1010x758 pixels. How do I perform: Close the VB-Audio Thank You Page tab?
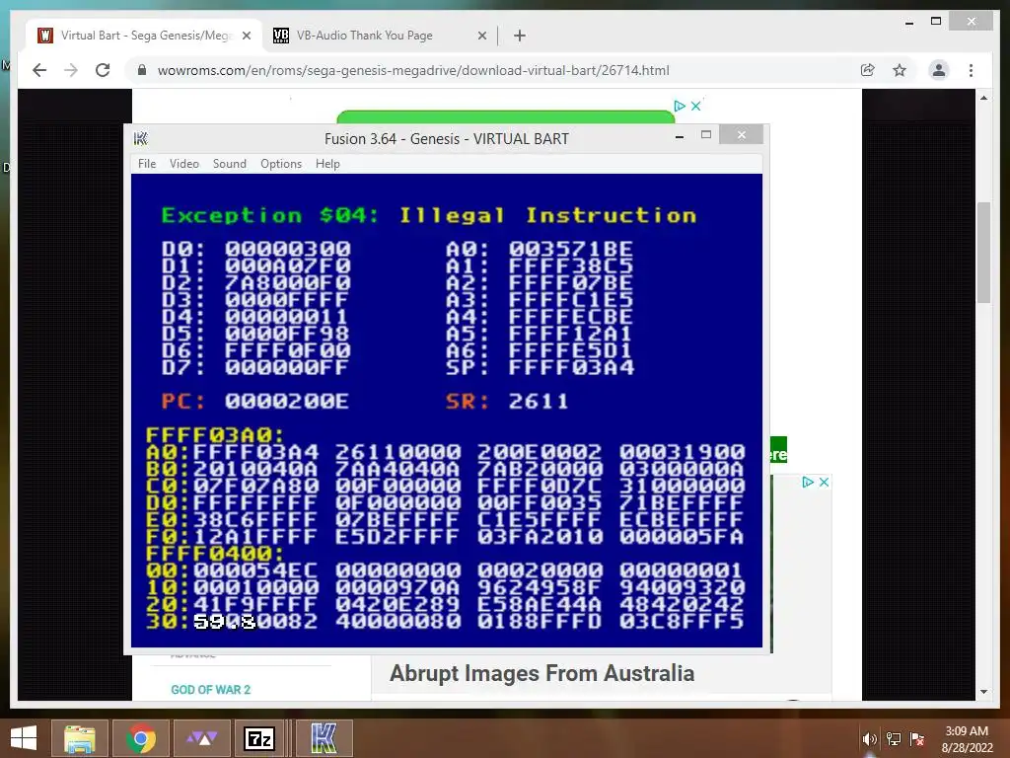(x=481, y=37)
